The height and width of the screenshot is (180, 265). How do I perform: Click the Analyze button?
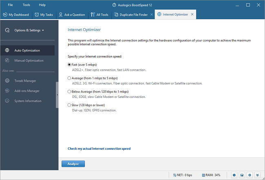(x=73, y=164)
